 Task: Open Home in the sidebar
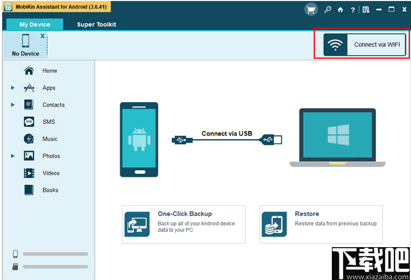49,70
